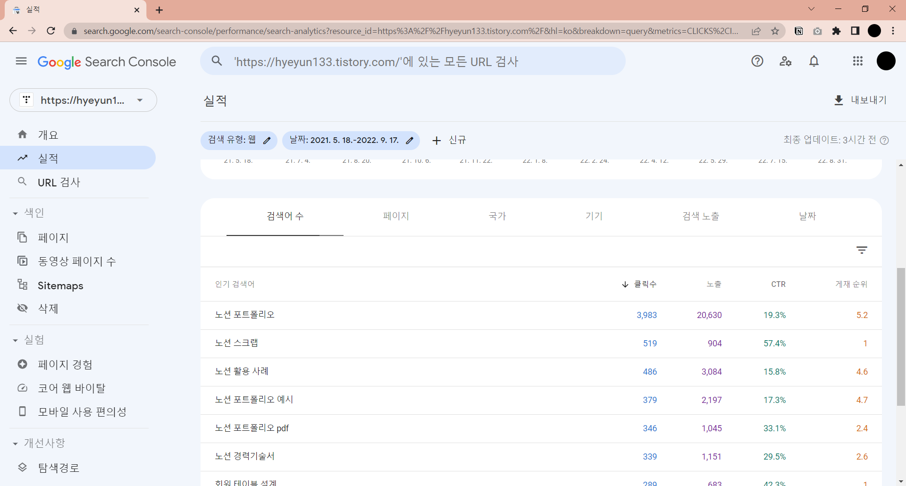
Task: Open user and permissions settings icon
Action: click(786, 61)
